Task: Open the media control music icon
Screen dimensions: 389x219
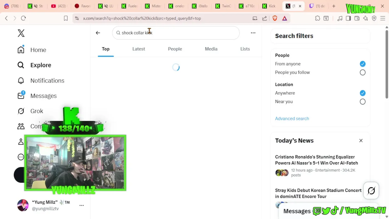Action: click(340, 18)
